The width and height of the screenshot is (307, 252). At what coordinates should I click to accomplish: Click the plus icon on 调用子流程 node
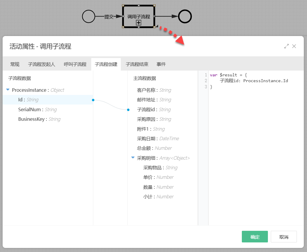(139, 23)
